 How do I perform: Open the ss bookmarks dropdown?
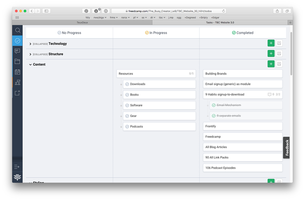144,17
